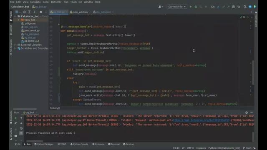Open the Navigate menu

35,2
